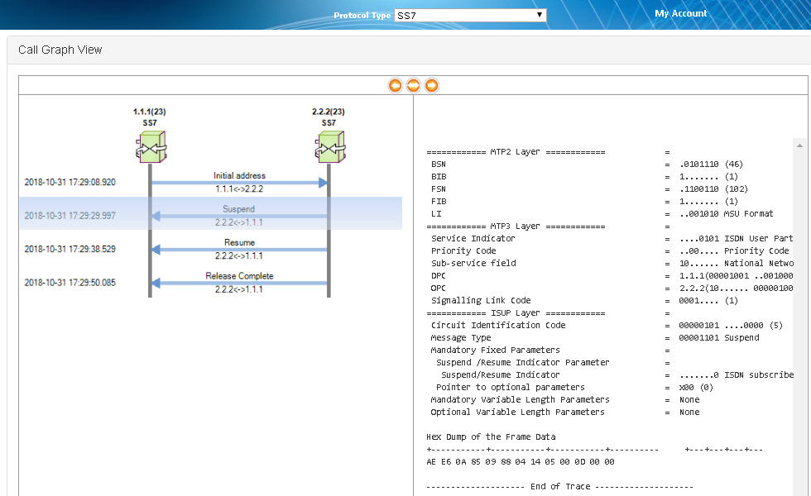Click Mandatory Fixed Parameters line
The height and width of the screenshot is (496, 811).
click(495, 351)
